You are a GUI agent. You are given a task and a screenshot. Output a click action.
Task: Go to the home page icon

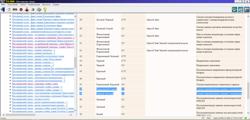[x=9, y=10]
